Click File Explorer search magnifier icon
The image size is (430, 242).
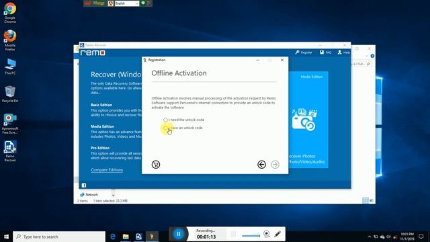tap(368, 64)
